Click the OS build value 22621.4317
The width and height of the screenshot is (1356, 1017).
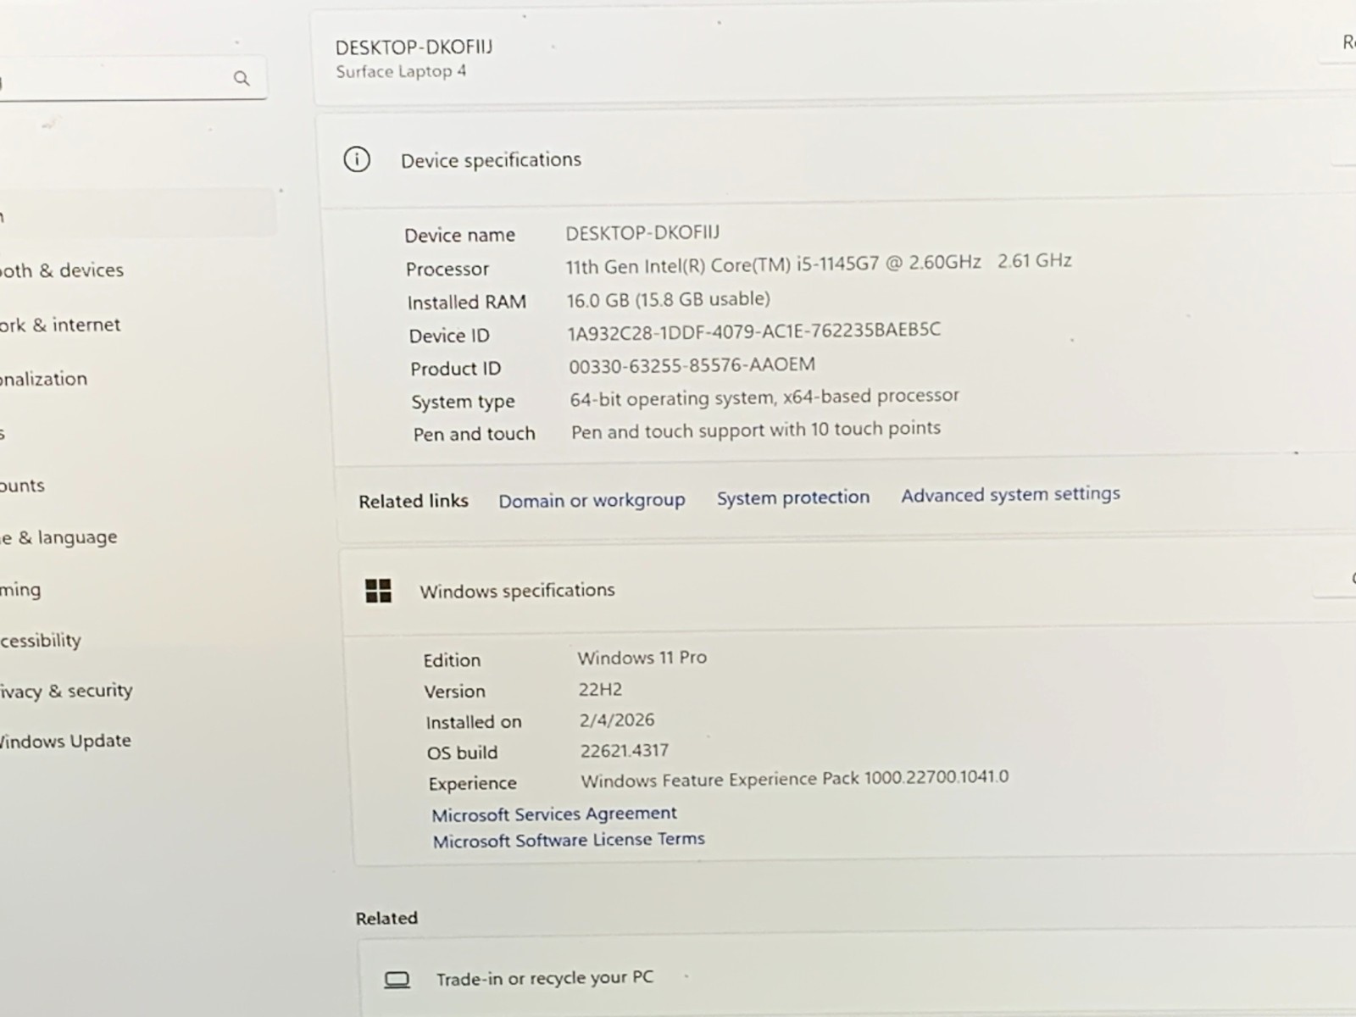(625, 751)
